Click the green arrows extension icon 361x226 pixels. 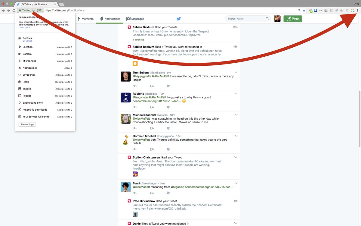pyautogui.click(x=352, y=10)
